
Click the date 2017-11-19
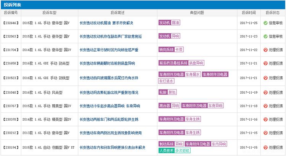point(249,93)
